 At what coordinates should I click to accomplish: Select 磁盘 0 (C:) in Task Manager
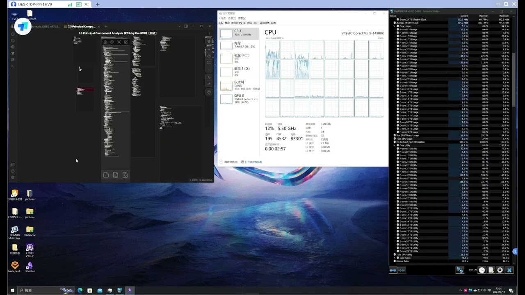[x=240, y=58]
